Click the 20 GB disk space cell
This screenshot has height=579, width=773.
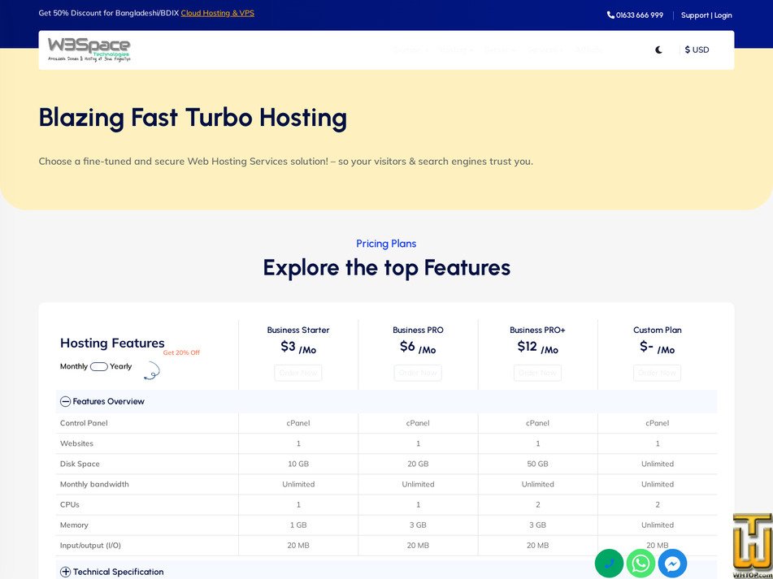pyautogui.click(x=418, y=464)
